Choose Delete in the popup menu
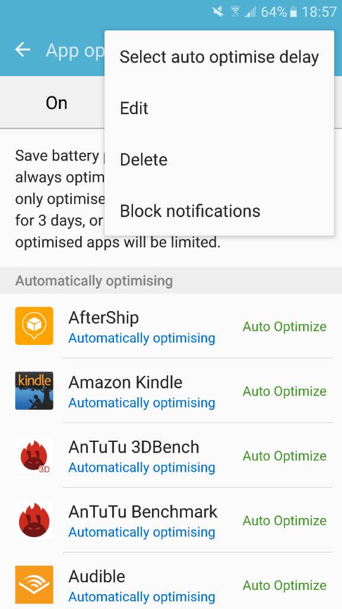This screenshot has height=609, width=342. click(219, 159)
